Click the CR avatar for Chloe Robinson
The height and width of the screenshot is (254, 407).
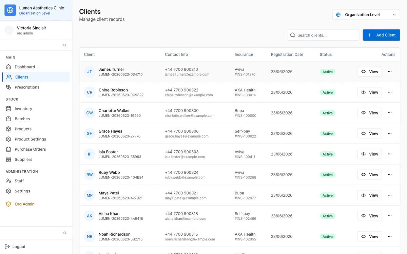click(90, 92)
